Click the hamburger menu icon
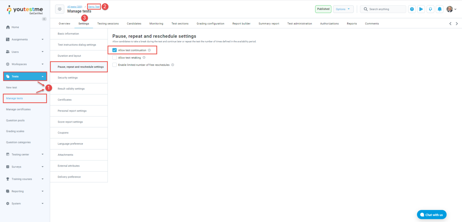The width and height of the screenshot is (462, 222). (60, 9)
